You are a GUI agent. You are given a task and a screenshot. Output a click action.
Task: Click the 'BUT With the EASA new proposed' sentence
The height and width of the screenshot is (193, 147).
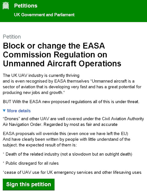(71, 102)
